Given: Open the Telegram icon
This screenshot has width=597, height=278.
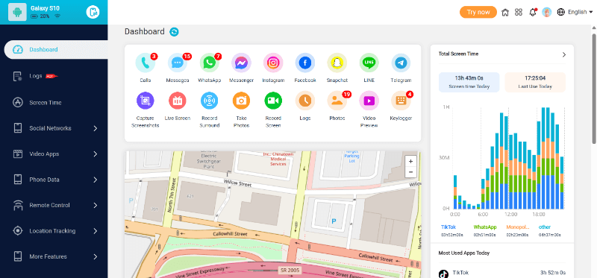Looking at the screenshot, I should click(x=401, y=63).
